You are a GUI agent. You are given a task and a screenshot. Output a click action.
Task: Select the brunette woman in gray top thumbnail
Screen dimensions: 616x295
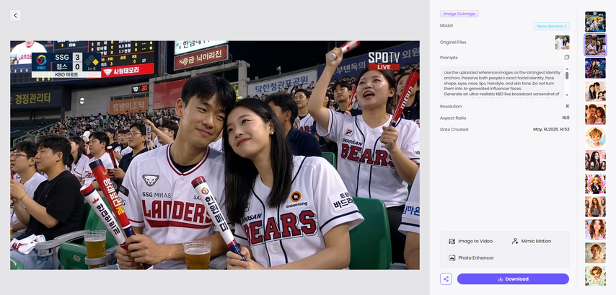coord(595,206)
